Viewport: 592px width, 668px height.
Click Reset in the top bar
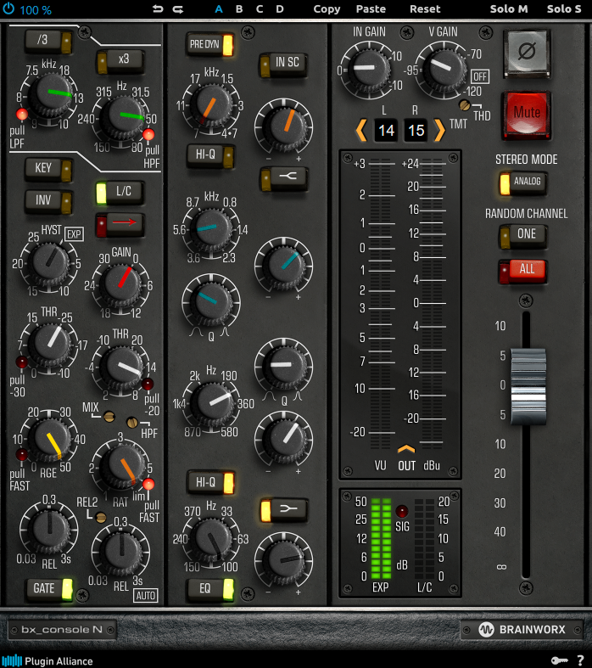425,9
